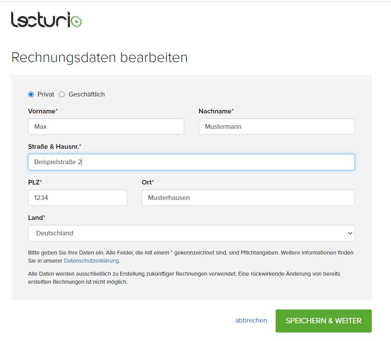Focus the Nachname input showing Mustermann
This screenshot has height=341, width=391.
coord(276,126)
